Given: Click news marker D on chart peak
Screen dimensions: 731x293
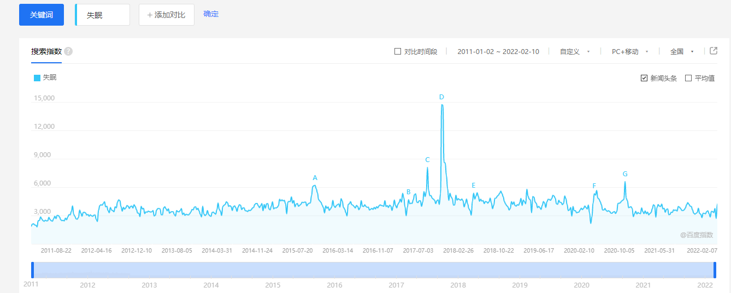Looking at the screenshot, I should tap(441, 97).
